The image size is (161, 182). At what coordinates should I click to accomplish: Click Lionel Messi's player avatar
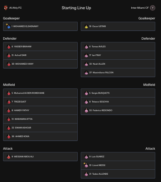tap(86, 165)
